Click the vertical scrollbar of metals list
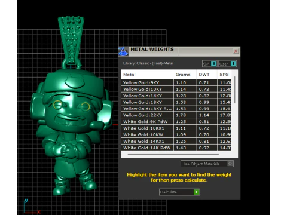The height and width of the screenshot is (215, 287). pos(235,90)
